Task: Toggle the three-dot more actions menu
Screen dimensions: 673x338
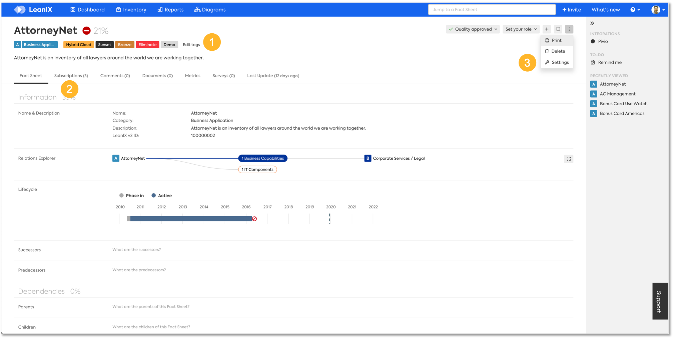Action: click(569, 29)
